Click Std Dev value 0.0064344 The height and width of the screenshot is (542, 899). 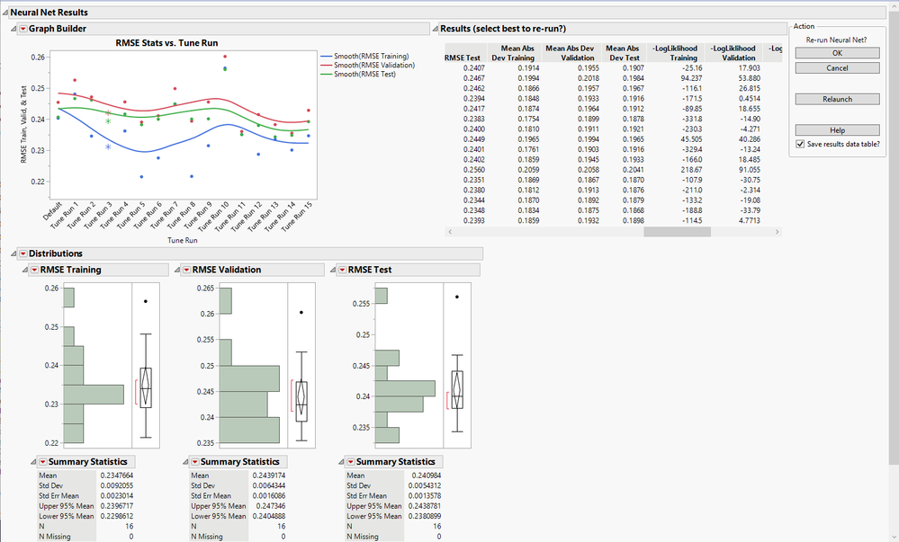[x=269, y=486]
